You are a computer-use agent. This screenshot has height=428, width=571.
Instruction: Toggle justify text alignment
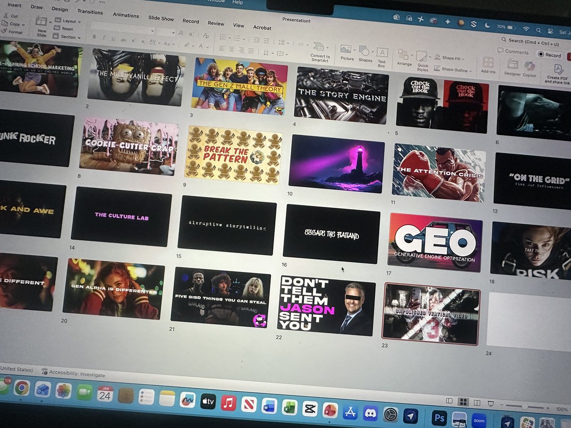251,50
